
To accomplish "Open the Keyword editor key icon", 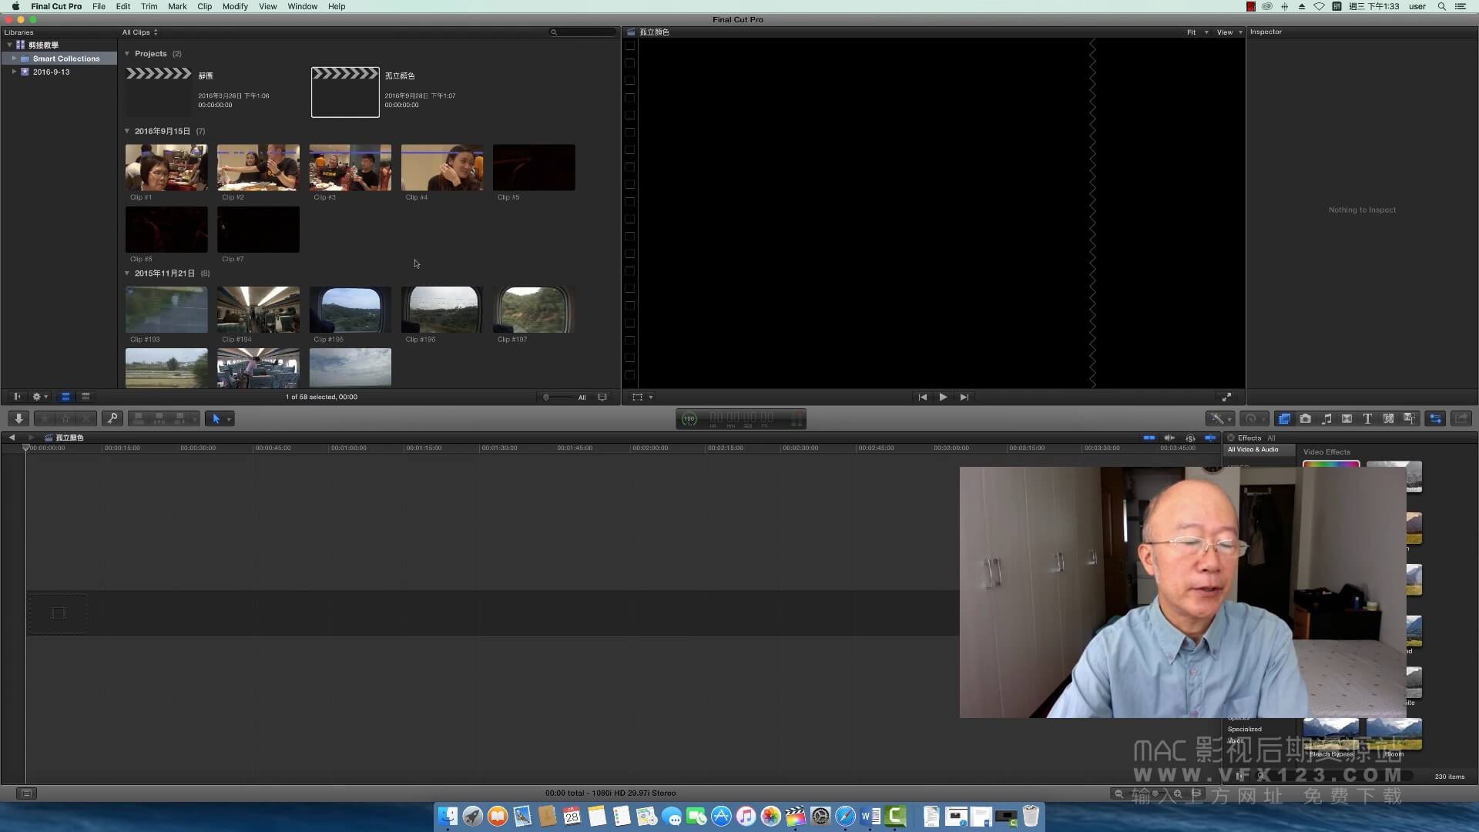I will [x=112, y=418].
